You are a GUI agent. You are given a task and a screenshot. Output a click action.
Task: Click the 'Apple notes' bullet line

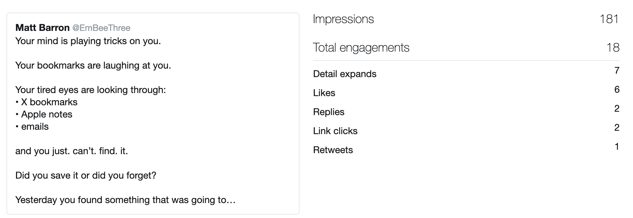44,114
